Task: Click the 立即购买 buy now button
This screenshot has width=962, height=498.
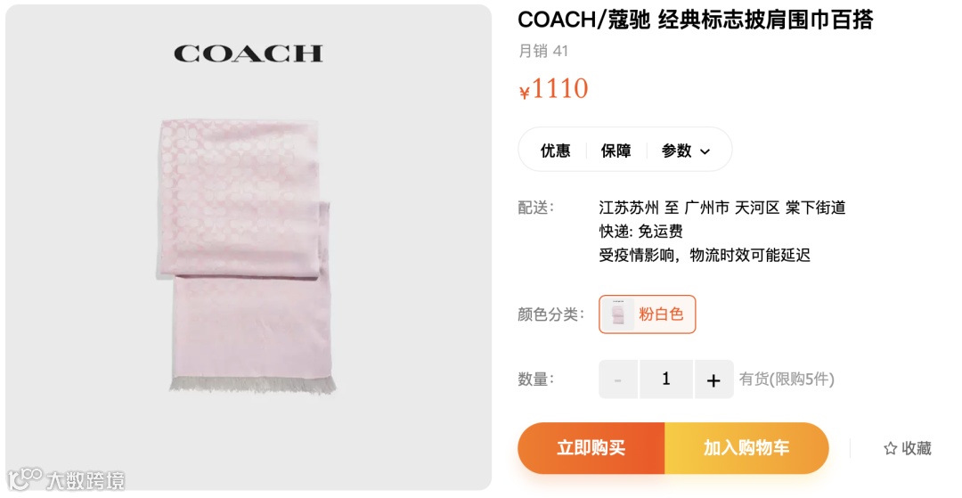Action: pos(591,448)
